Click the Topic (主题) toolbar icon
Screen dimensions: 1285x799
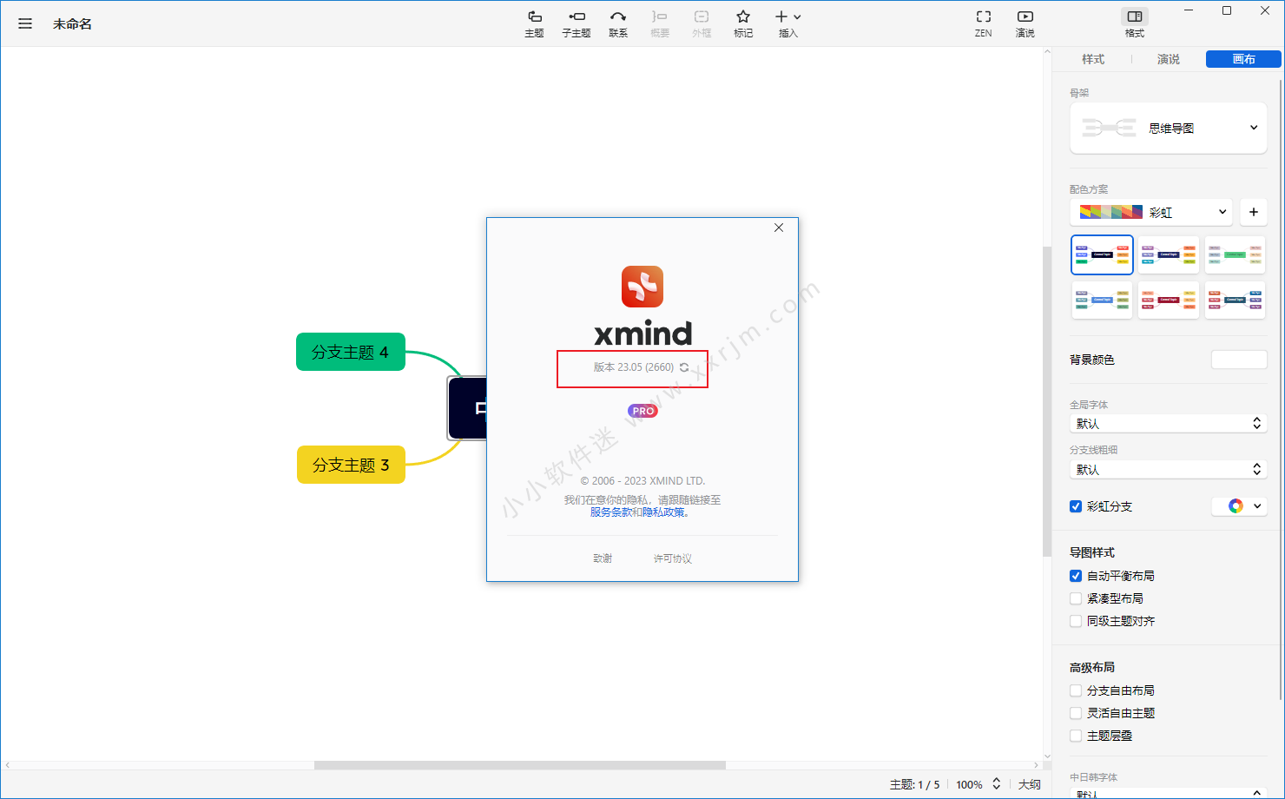click(x=534, y=23)
